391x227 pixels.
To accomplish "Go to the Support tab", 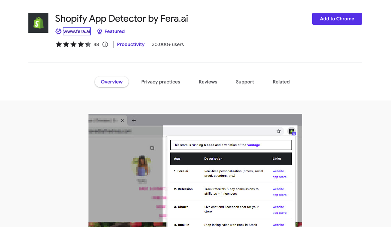I will pyautogui.click(x=245, y=82).
